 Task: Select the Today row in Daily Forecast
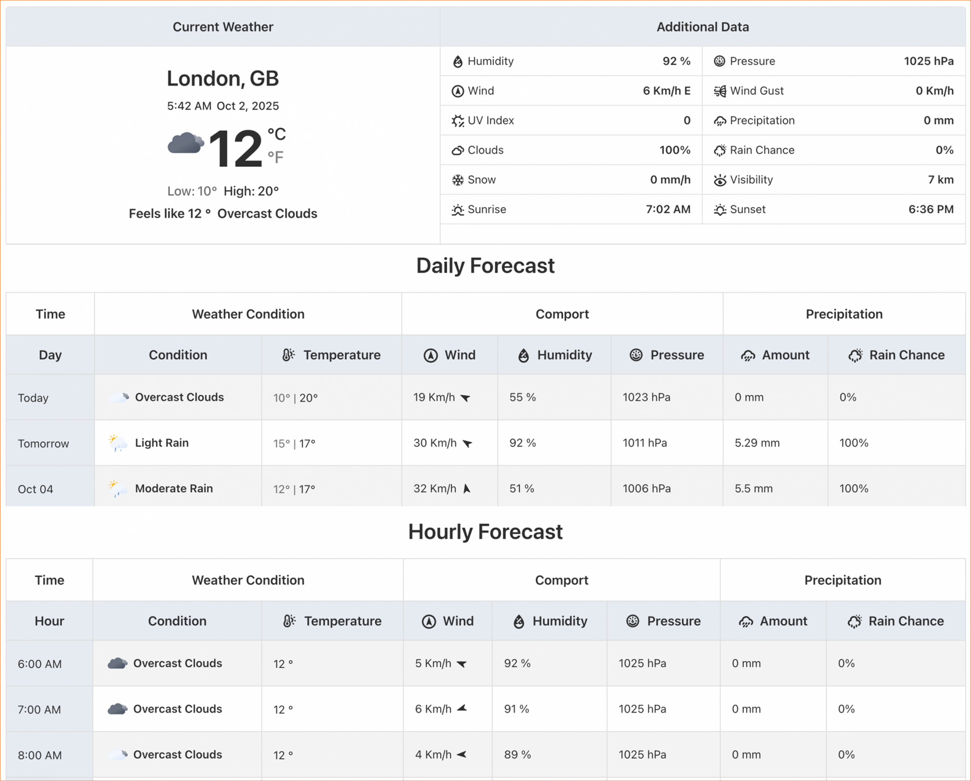point(33,398)
